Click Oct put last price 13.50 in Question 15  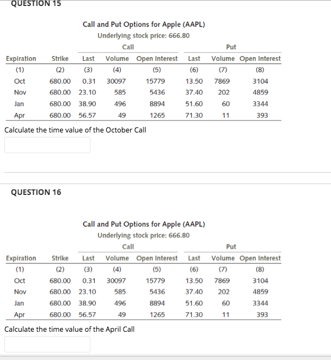(194, 81)
